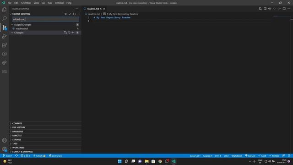Open File Explorer from the taskbar
293x165 pixels.
(x=146, y=161)
